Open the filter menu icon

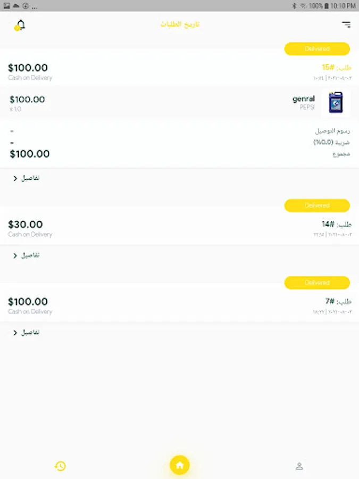tap(346, 24)
